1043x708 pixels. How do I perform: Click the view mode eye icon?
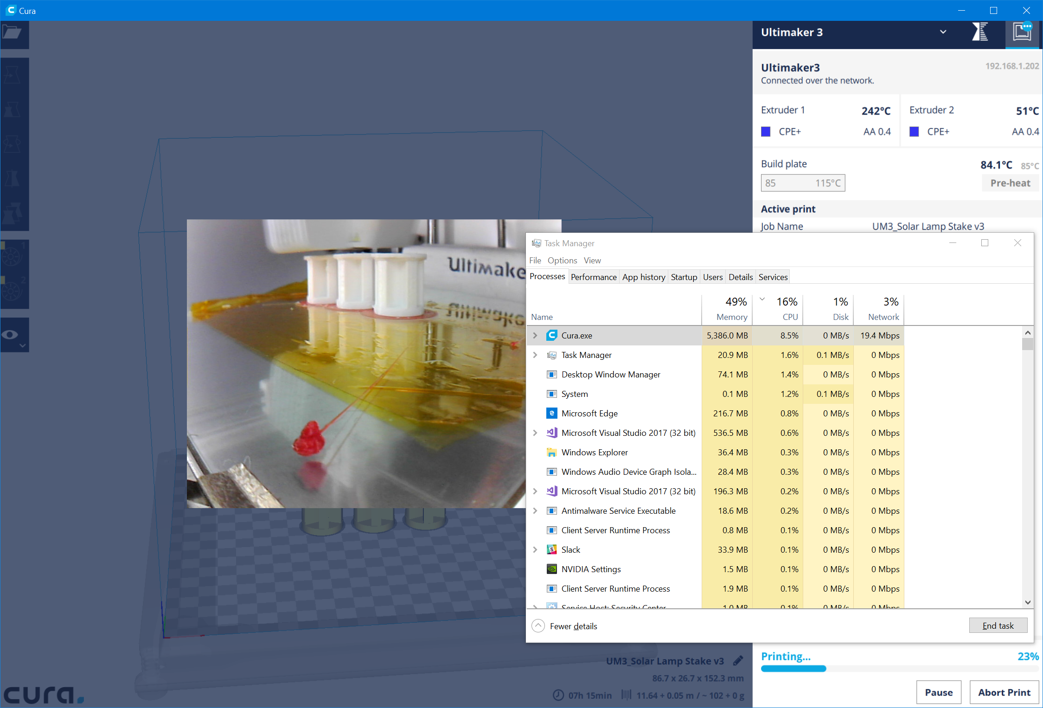(x=11, y=334)
